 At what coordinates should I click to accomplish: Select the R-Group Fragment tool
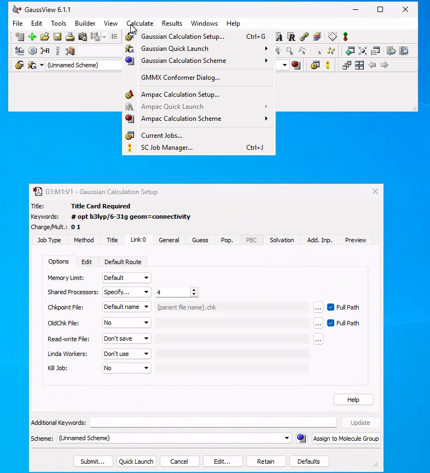[x=45, y=51]
